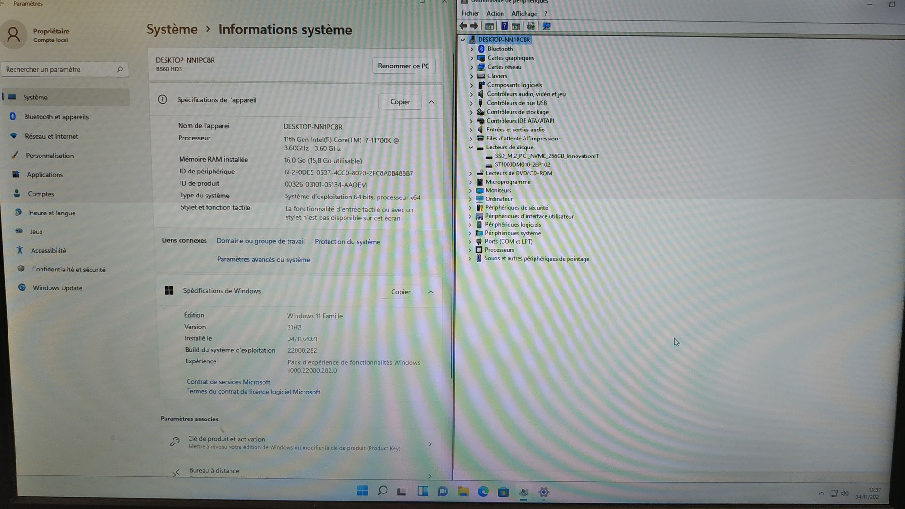Open Task View on the taskbar
The width and height of the screenshot is (905, 509).
[x=402, y=492]
